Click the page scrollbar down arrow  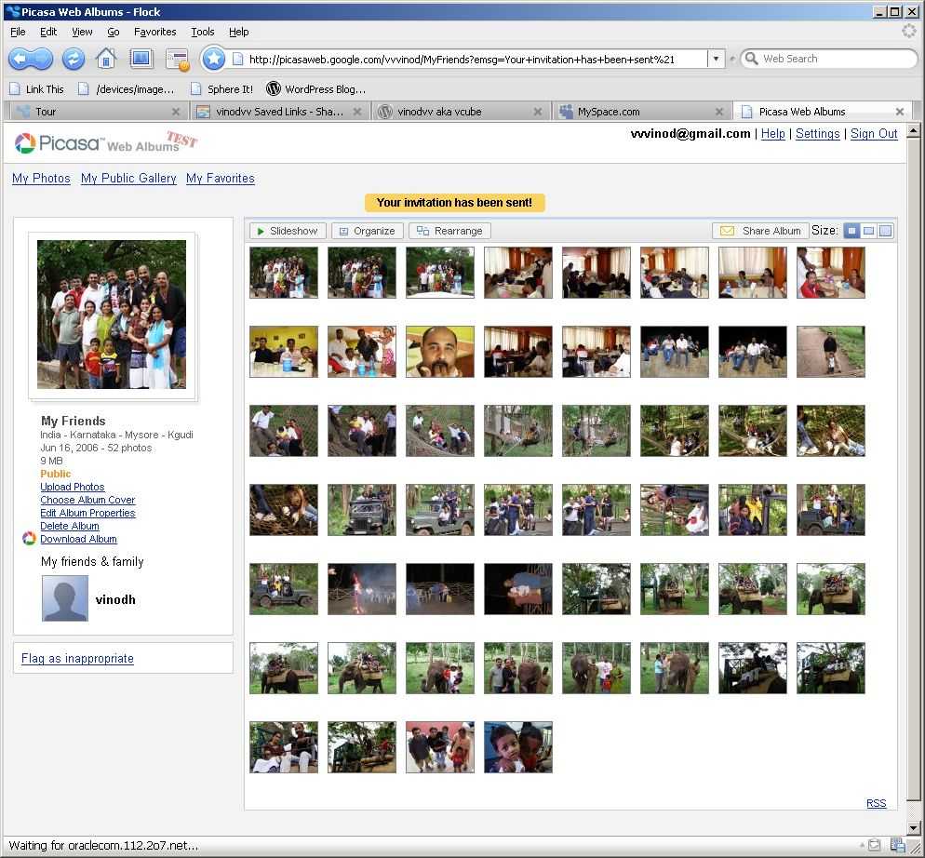click(x=913, y=827)
